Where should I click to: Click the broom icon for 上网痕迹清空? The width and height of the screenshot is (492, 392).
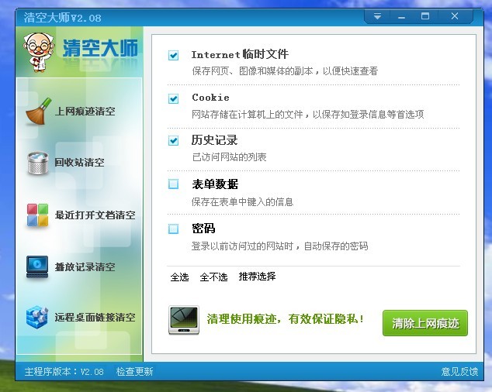click(x=36, y=111)
